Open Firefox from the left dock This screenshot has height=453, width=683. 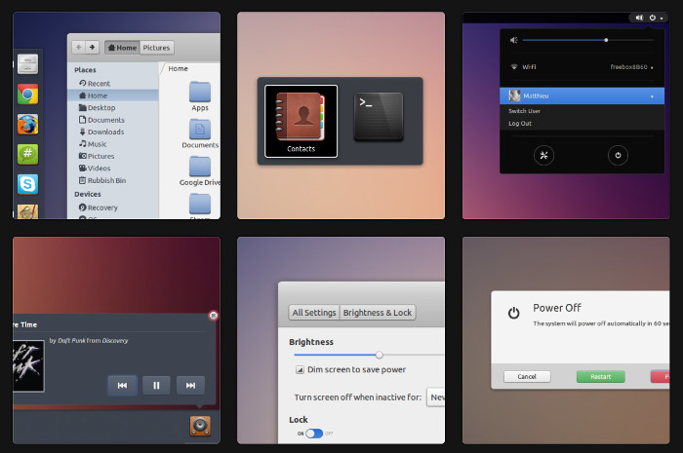pyautogui.click(x=27, y=124)
